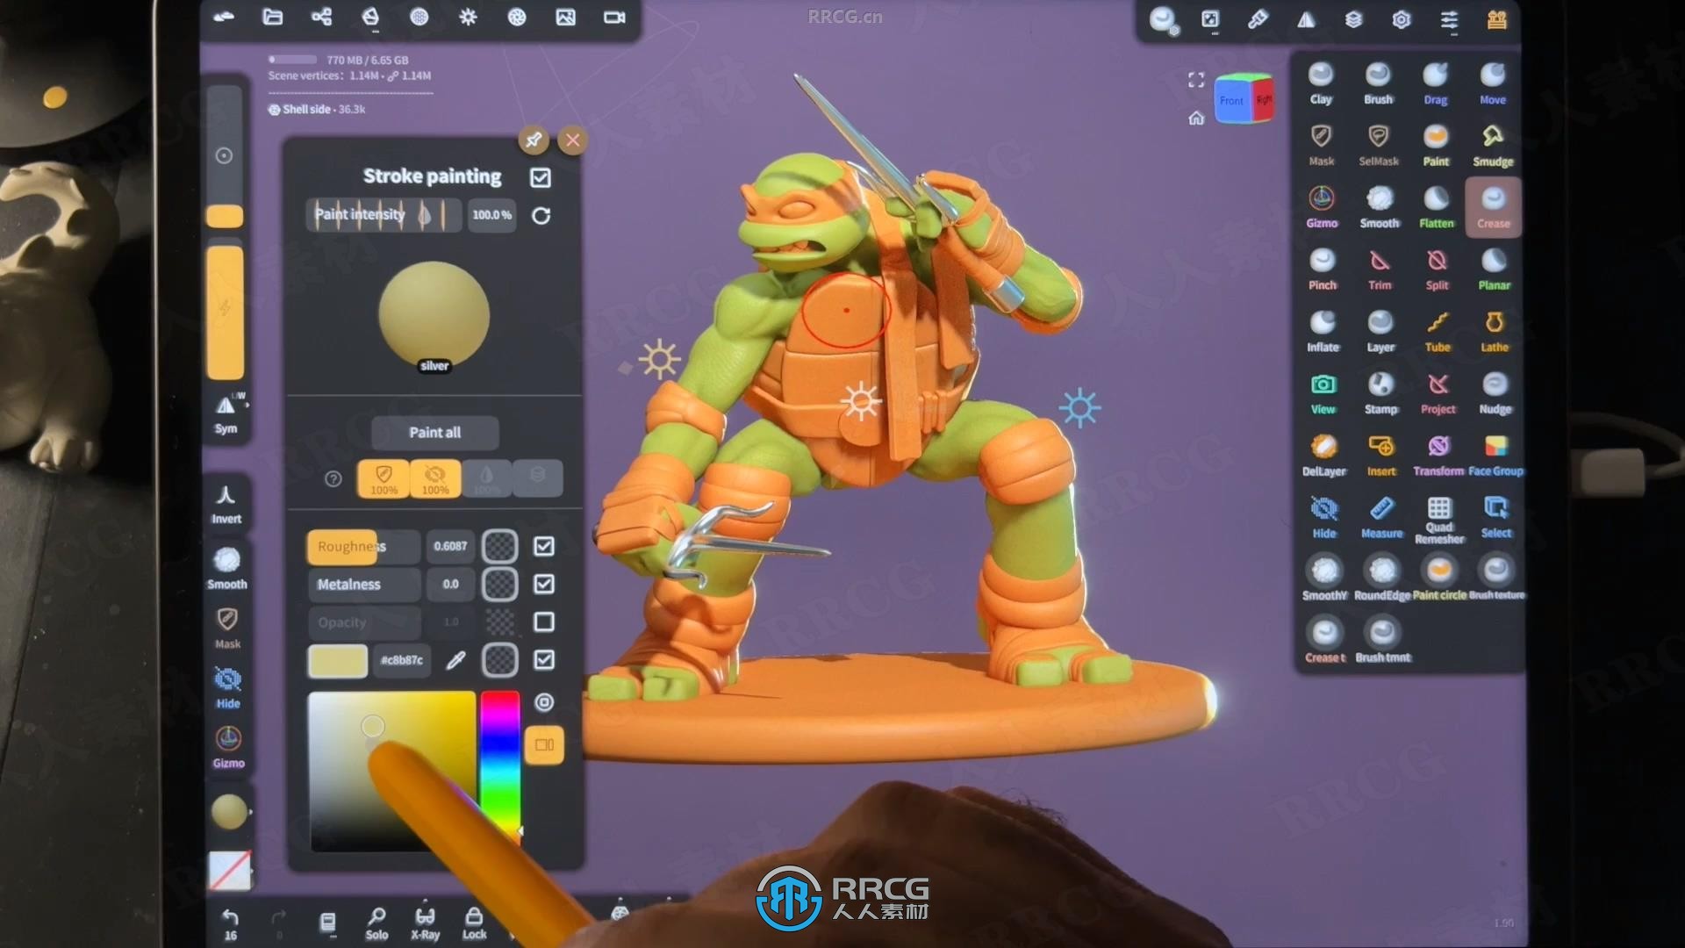1685x948 pixels.
Task: Toggle Sym symmetry in left toolbar
Action: coord(226,414)
